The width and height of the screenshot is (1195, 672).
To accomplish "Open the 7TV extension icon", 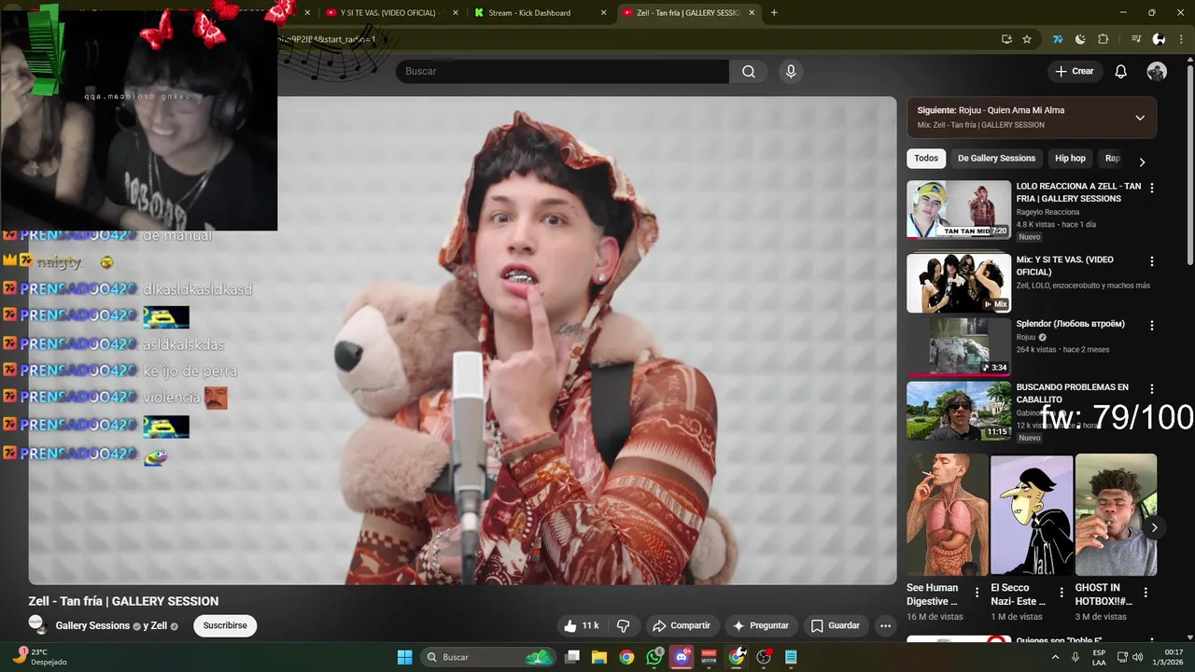I will tap(1058, 39).
